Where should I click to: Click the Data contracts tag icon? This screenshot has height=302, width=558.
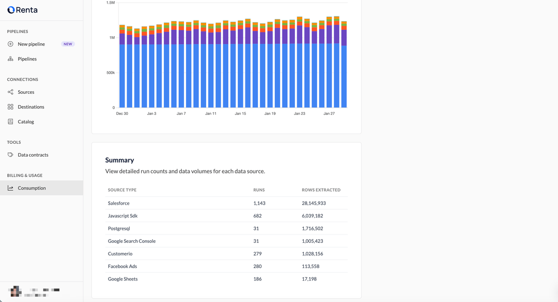[10, 155]
